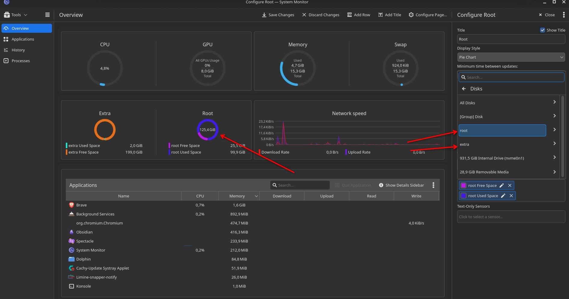Screen dimensions: 569x299
Task: Select the Limine-snapper-notify row
Action: pyautogui.click(x=252, y=277)
